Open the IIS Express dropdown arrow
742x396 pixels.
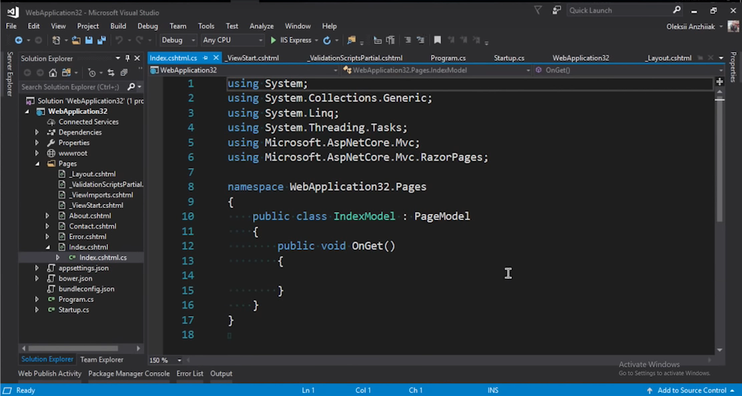point(316,41)
